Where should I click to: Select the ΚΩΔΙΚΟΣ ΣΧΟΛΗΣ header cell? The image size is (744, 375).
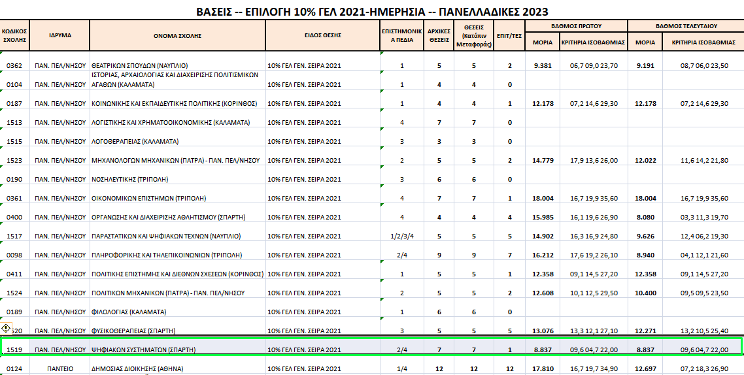click(15, 35)
